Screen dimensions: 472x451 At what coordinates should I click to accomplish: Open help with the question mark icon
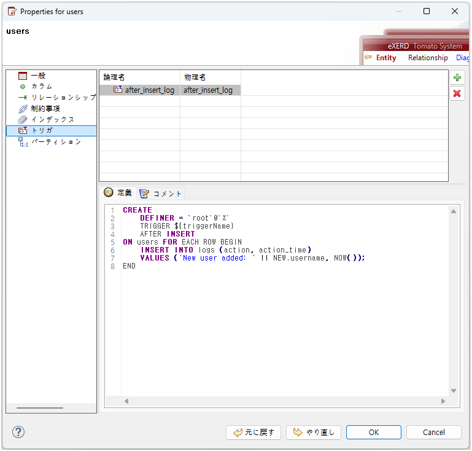tap(18, 432)
